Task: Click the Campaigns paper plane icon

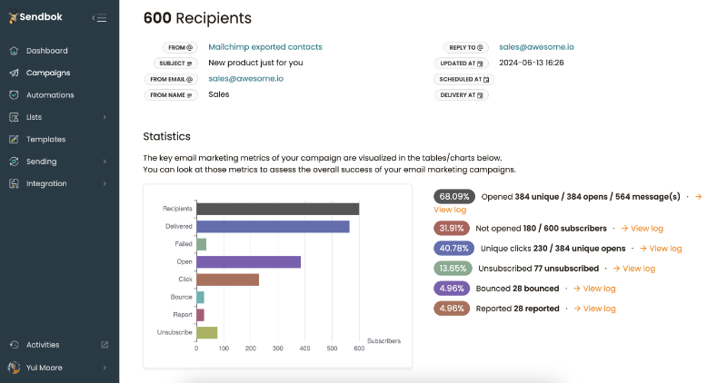Action: pos(14,73)
